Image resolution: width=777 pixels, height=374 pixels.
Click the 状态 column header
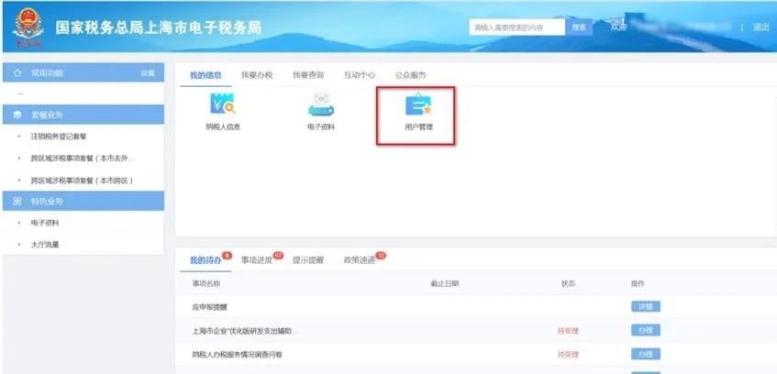pos(569,284)
